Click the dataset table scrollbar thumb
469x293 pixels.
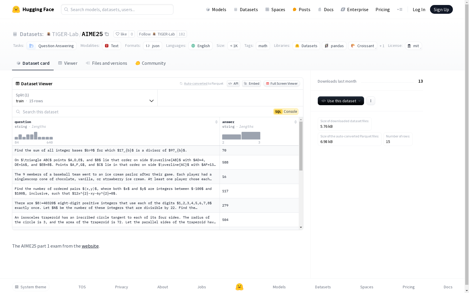click(x=301, y=146)
